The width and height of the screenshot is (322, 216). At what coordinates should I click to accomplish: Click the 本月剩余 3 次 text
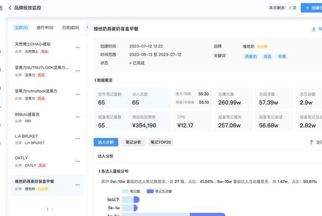click(282, 8)
